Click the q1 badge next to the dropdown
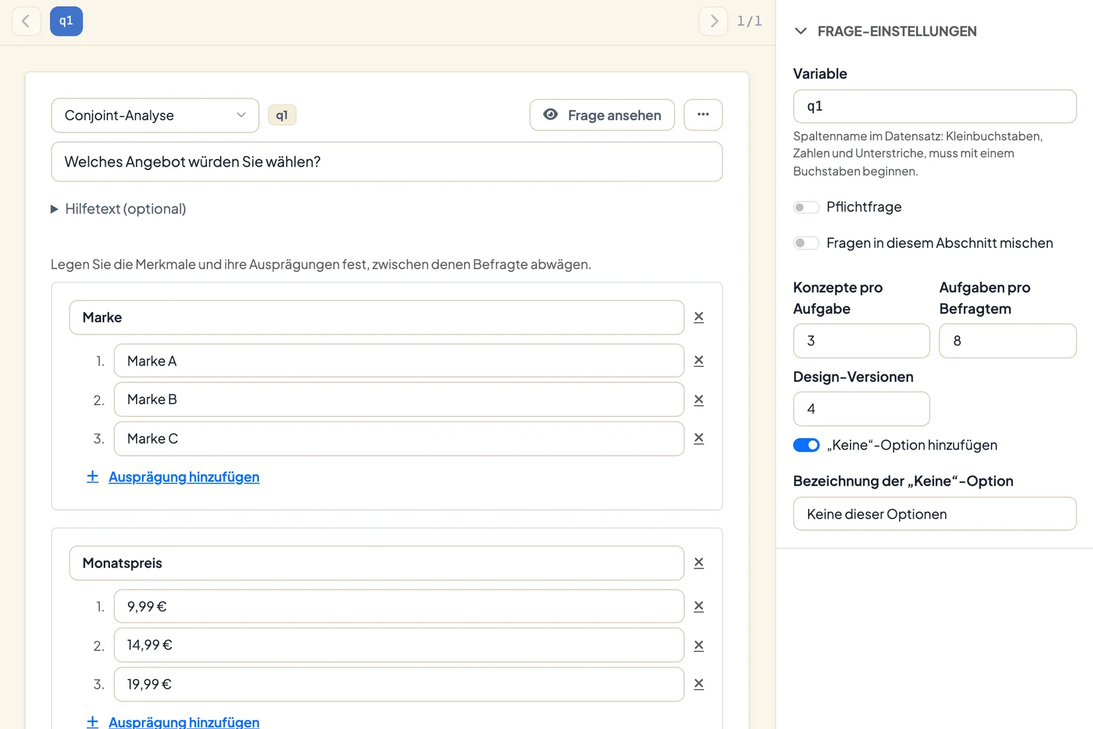 coord(281,115)
